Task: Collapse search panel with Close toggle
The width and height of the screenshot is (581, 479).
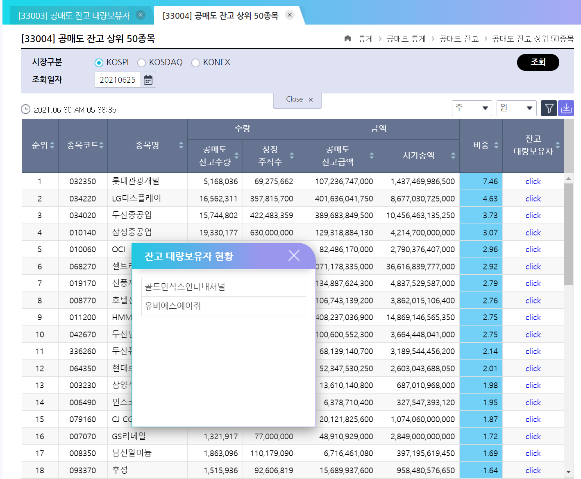Action: click(297, 99)
